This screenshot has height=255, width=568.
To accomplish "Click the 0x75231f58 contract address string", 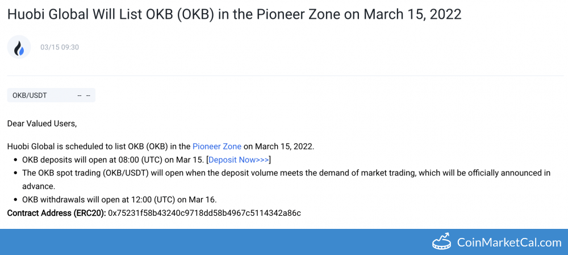I will [x=204, y=213].
